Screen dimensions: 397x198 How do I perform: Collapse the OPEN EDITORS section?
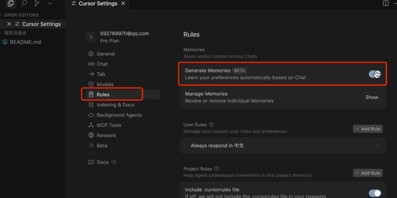coord(21,15)
